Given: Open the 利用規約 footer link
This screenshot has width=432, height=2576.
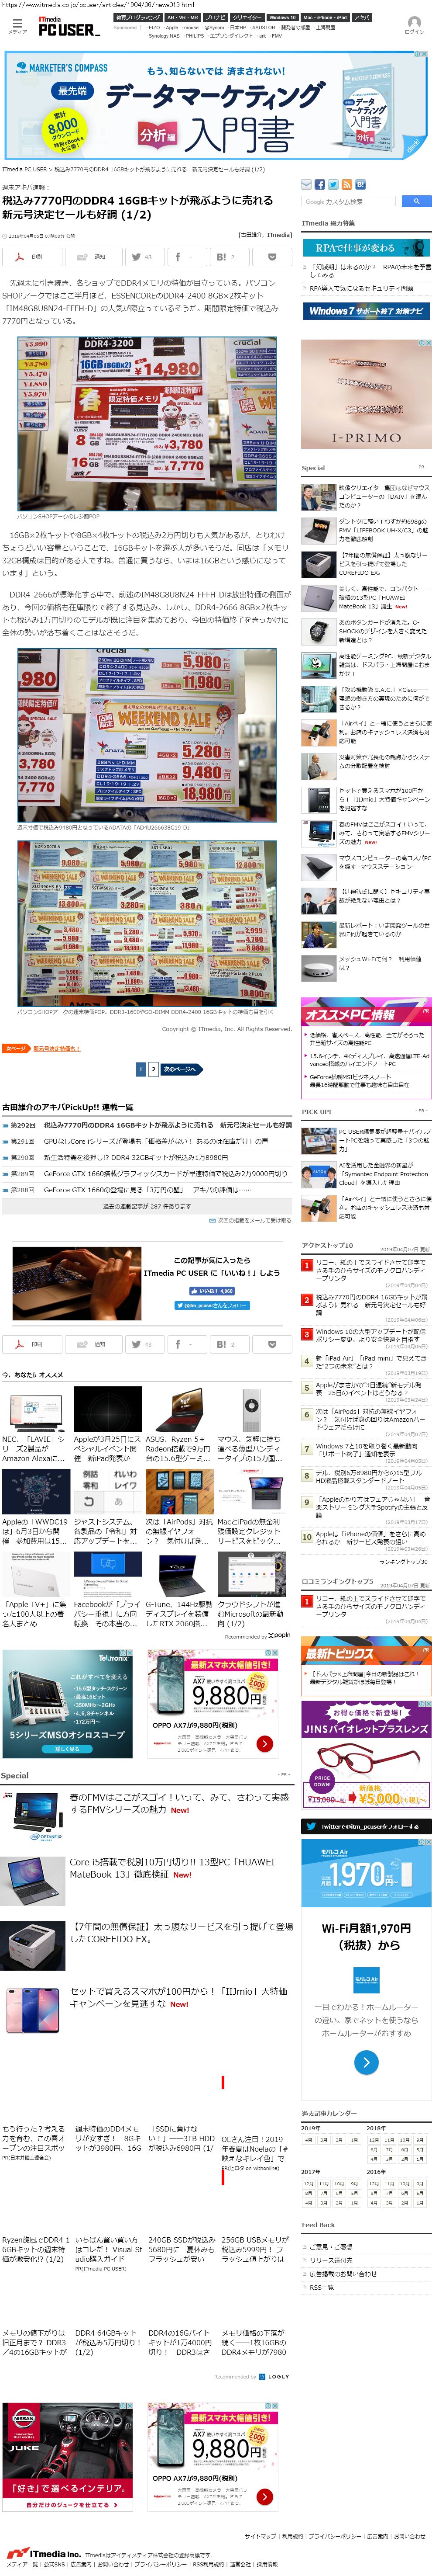Looking at the screenshot, I should 291,2535.
